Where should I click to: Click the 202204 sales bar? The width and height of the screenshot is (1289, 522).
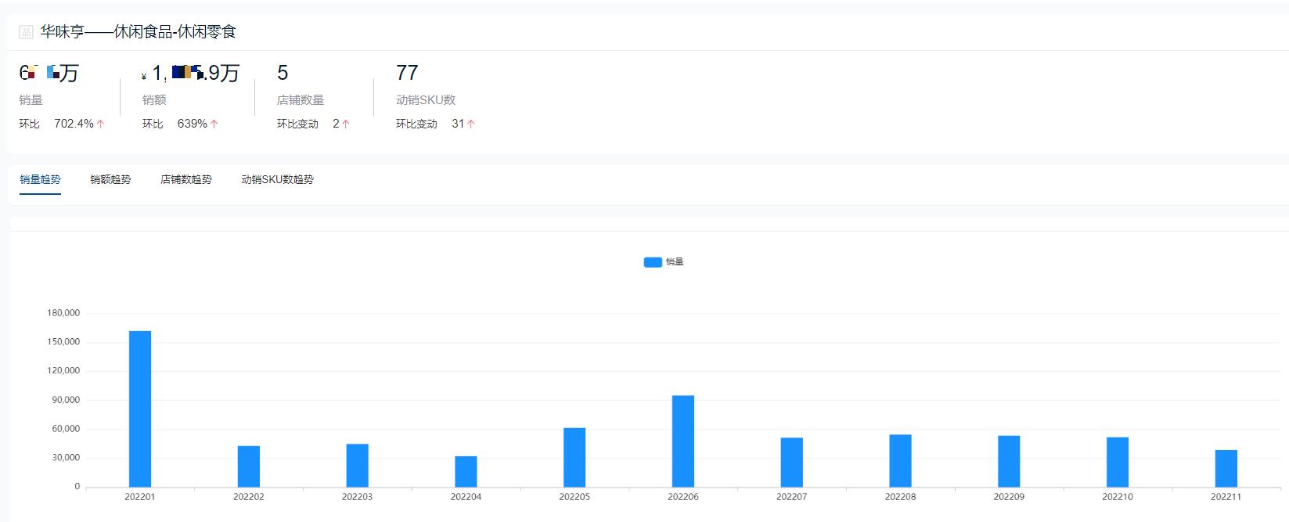tap(466, 472)
